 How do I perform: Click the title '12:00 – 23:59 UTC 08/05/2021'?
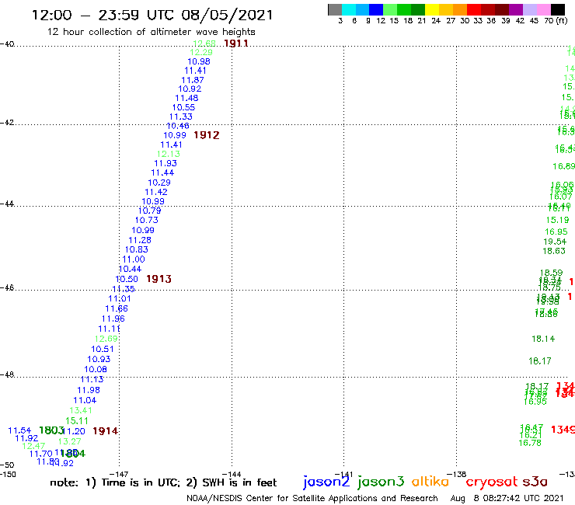click(152, 15)
